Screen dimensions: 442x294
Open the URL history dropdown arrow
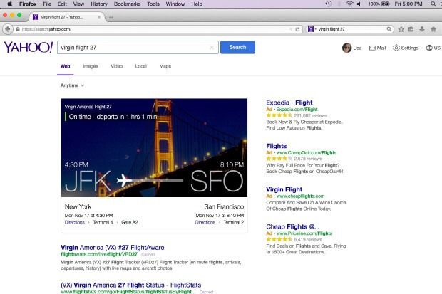pyautogui.click(x=291, y=29)
